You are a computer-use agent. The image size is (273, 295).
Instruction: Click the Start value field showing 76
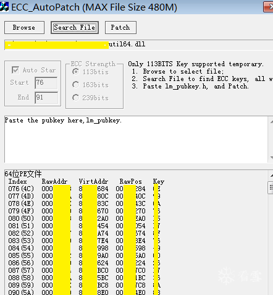(46, 83)
